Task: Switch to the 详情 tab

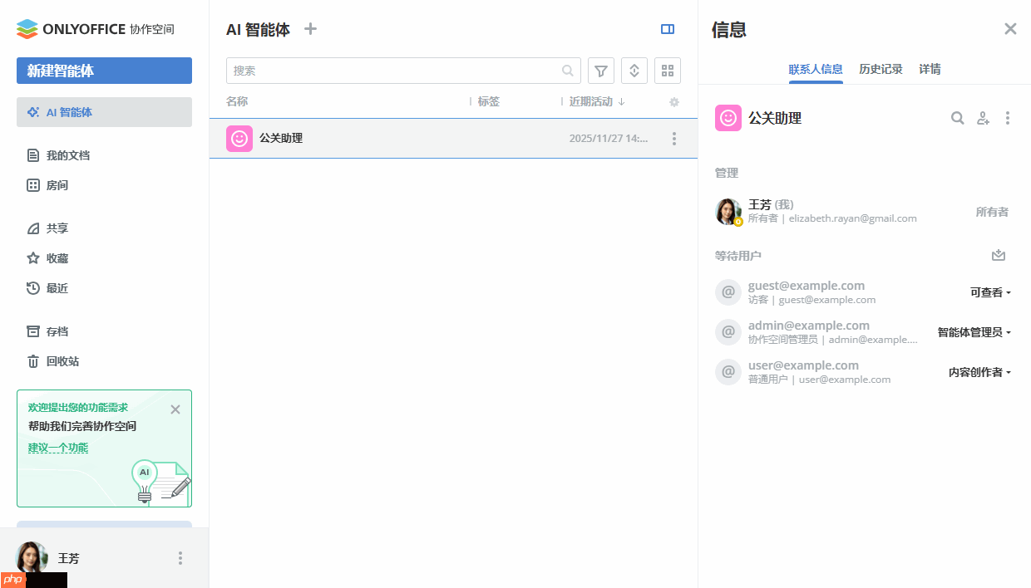Action: [930, 69]
